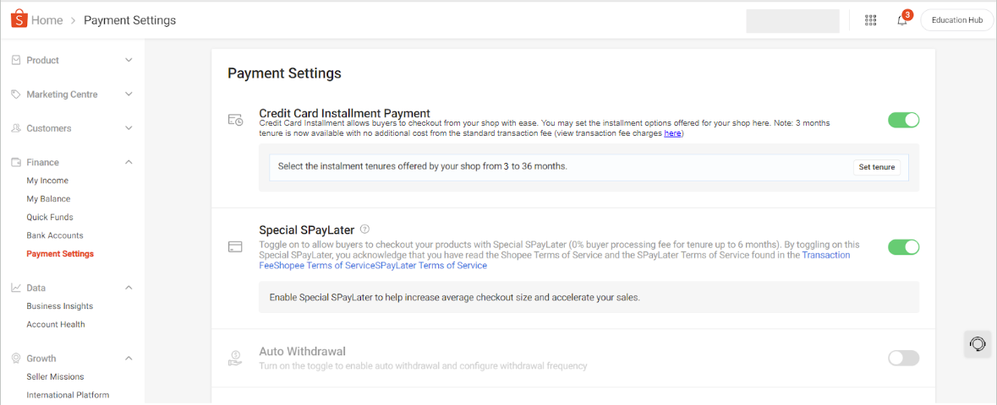Open the Education Hub button

[x=956, y=20]
